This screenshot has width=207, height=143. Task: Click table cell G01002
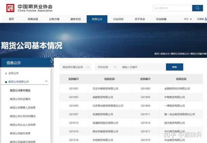pyautogui.click(x=145, y=89)
